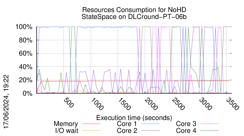Click the '2000' x-axis tick label
Image resolution: width=244 pixels, height=136 pixels.
pos(151,104)
